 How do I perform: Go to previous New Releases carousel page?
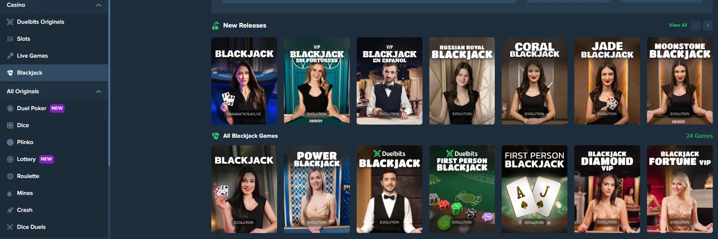pos(696,25)
